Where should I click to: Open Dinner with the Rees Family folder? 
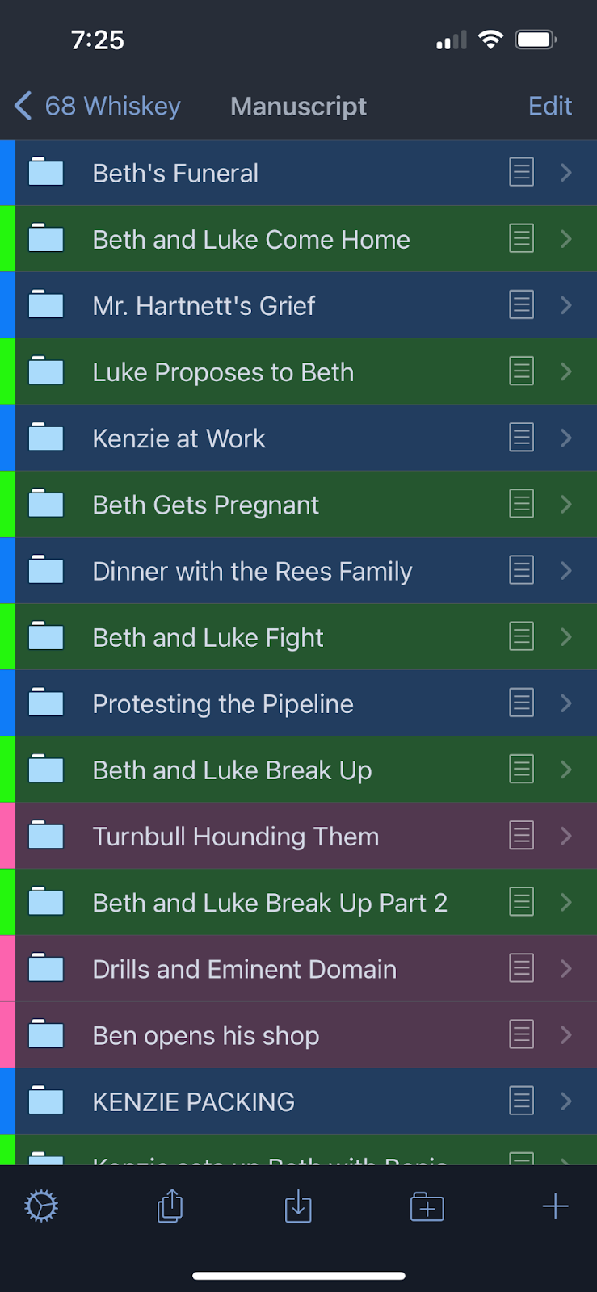click(252, 571)
